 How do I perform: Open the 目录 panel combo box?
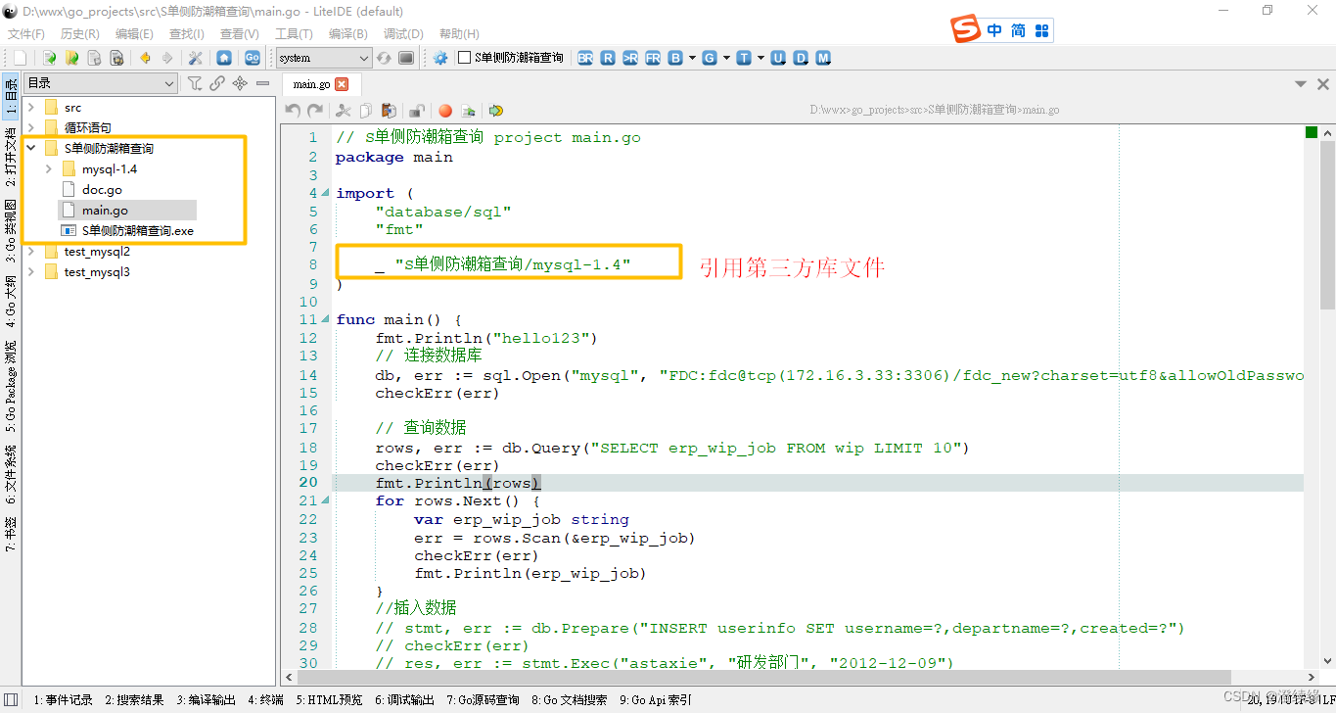tap(101, 83)
